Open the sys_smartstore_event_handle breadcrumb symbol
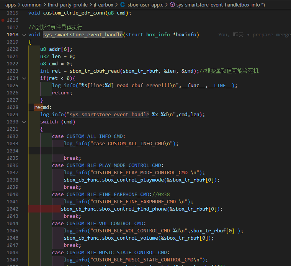Screen dimensions: 291x266 (221, 5)
